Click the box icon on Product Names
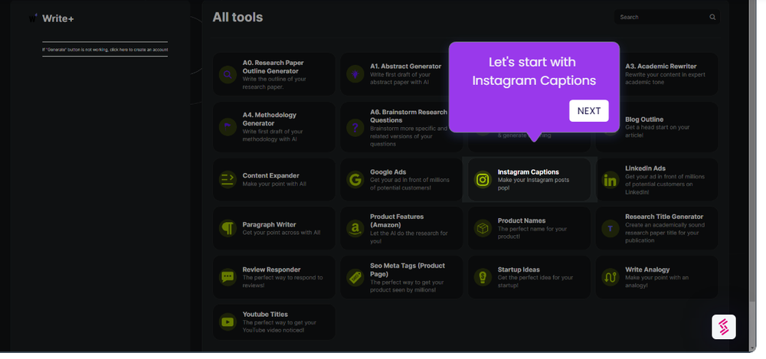 (483, 228)
